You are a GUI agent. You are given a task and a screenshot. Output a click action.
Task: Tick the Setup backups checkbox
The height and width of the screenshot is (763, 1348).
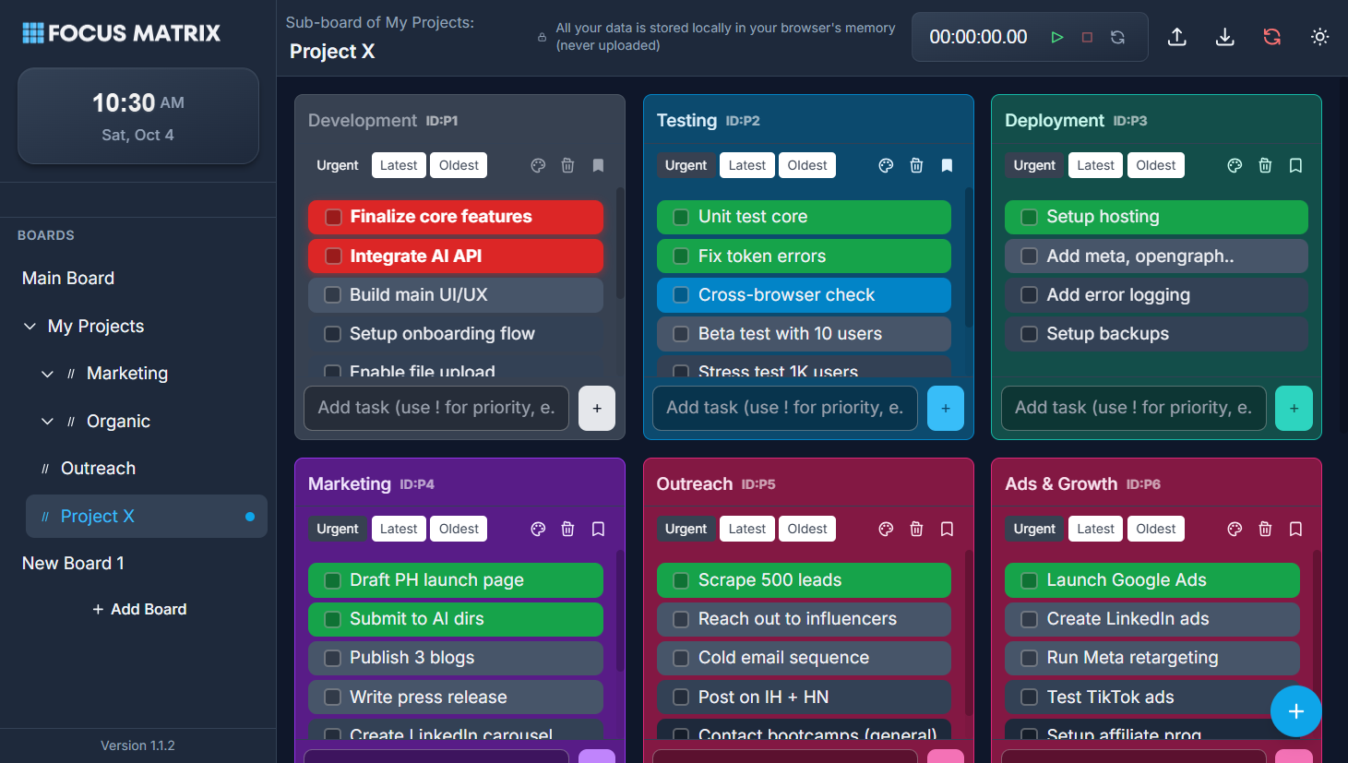pos(1029,334)
